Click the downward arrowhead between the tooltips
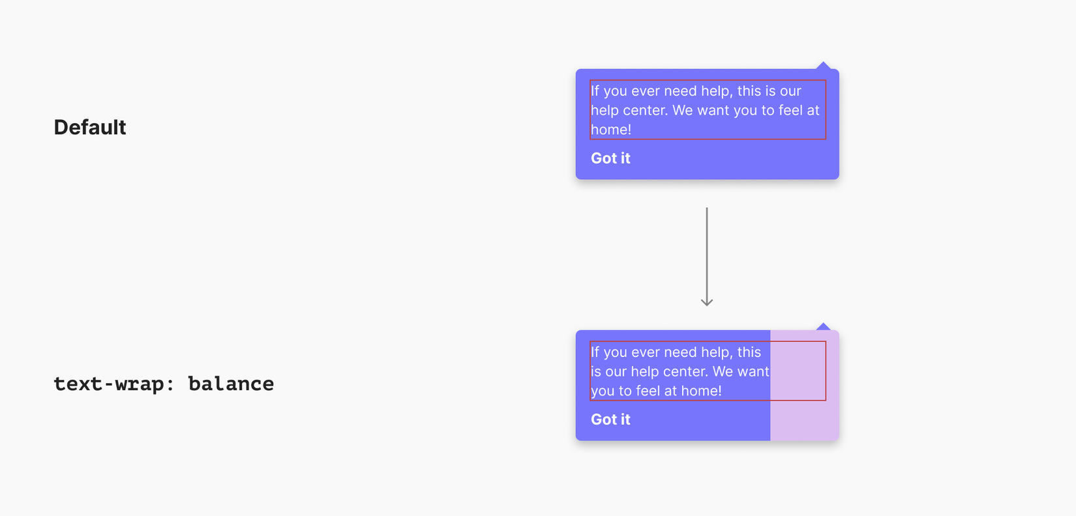Viewport: 1076px width, 516px height. pos(707,302)
